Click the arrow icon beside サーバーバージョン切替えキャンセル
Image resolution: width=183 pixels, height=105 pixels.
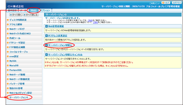[x=46, y=55]
